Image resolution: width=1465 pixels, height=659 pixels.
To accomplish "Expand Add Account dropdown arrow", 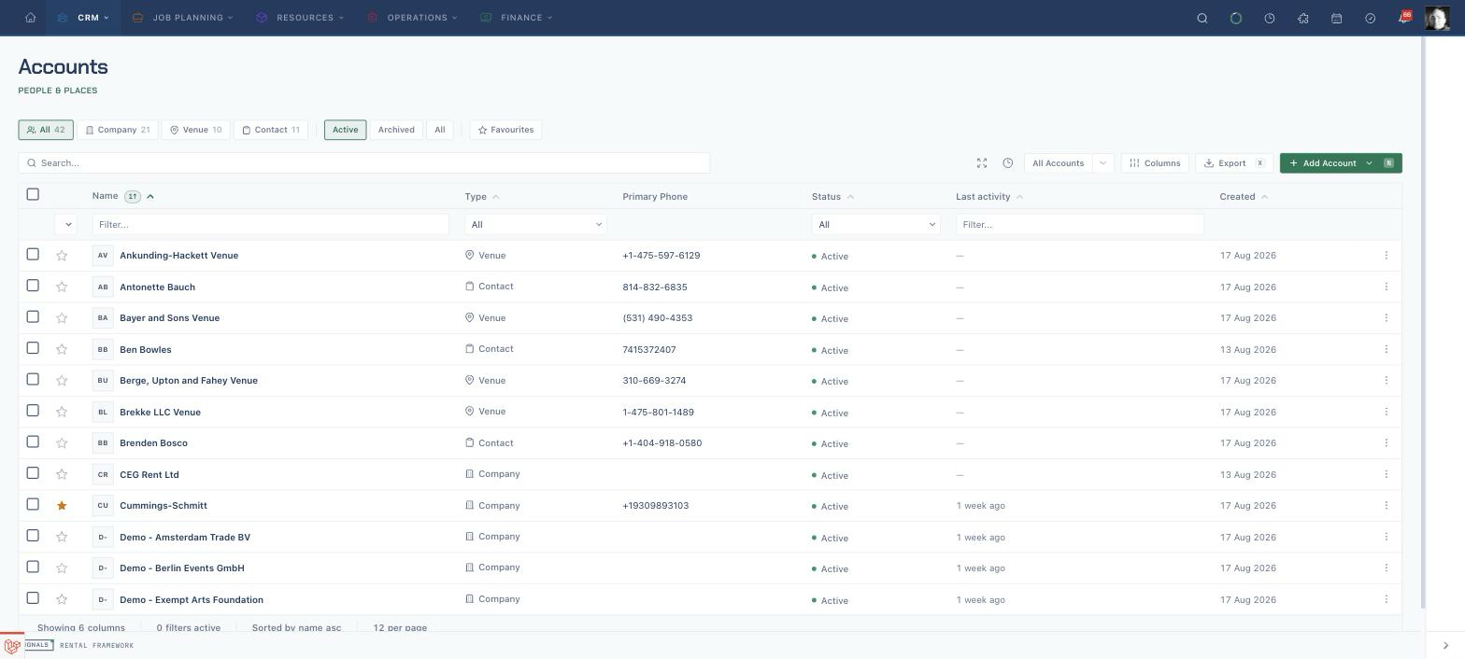I will tap(1370, 163).
